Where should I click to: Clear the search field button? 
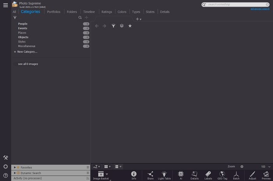click(268, 5)
